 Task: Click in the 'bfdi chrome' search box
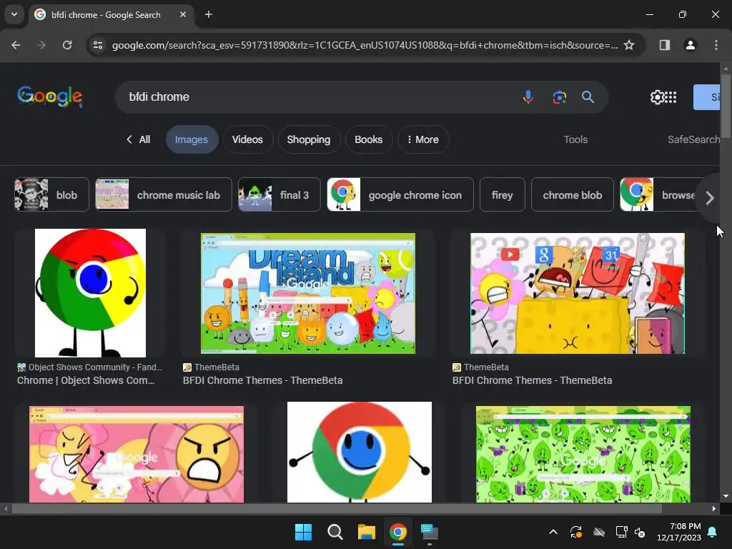[x=317, y=97]
